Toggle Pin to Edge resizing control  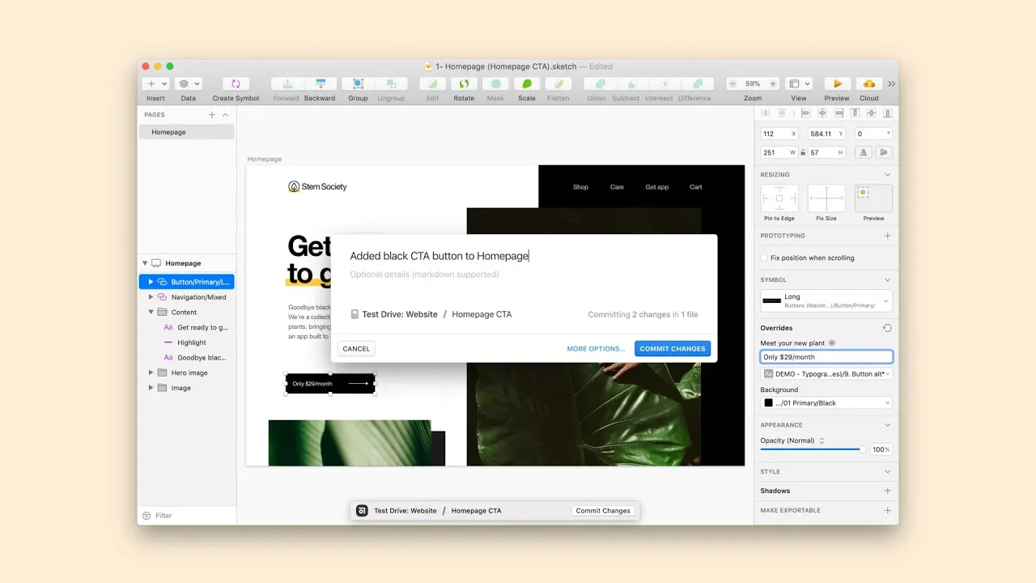[x=779, y=198]
